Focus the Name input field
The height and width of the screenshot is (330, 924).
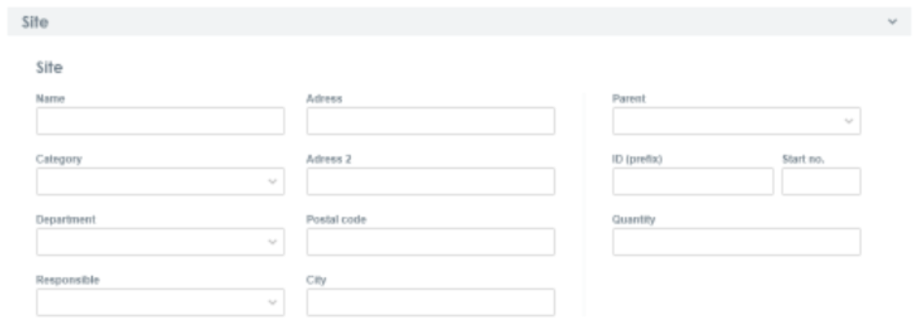[160, 121]
